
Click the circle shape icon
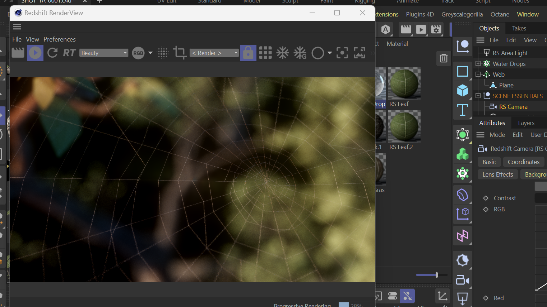(x=318, y=53)
